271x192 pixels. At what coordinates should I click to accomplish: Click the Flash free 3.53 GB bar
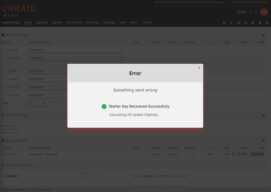click(257, 154)
